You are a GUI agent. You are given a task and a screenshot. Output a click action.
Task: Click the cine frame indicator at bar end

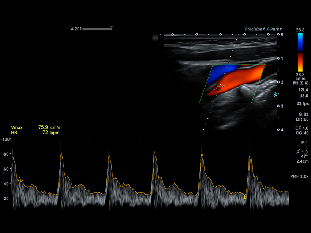[112, 27]
